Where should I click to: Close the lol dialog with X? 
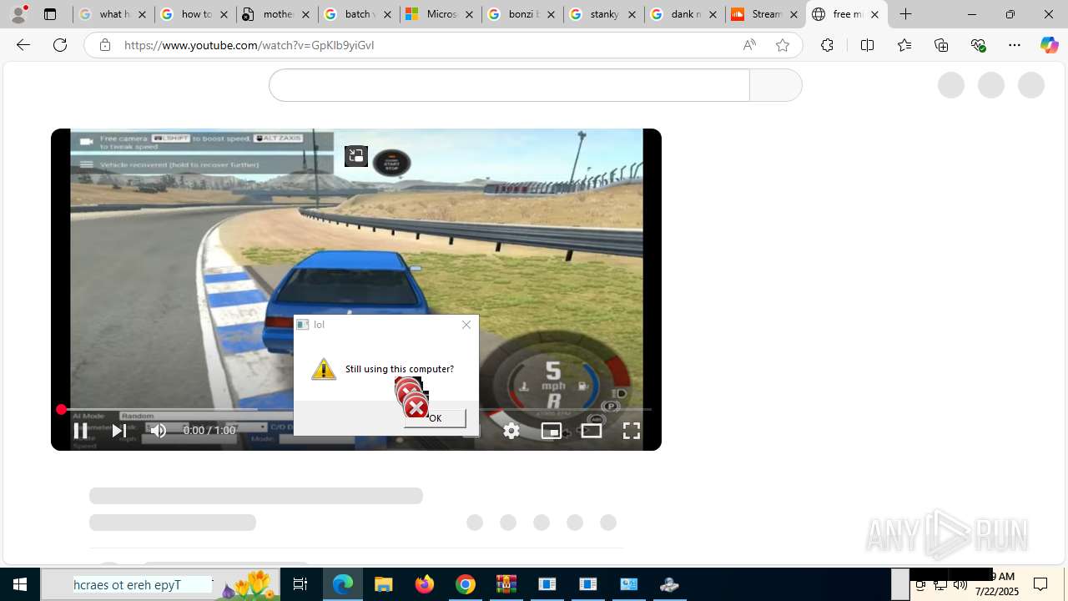466,325
